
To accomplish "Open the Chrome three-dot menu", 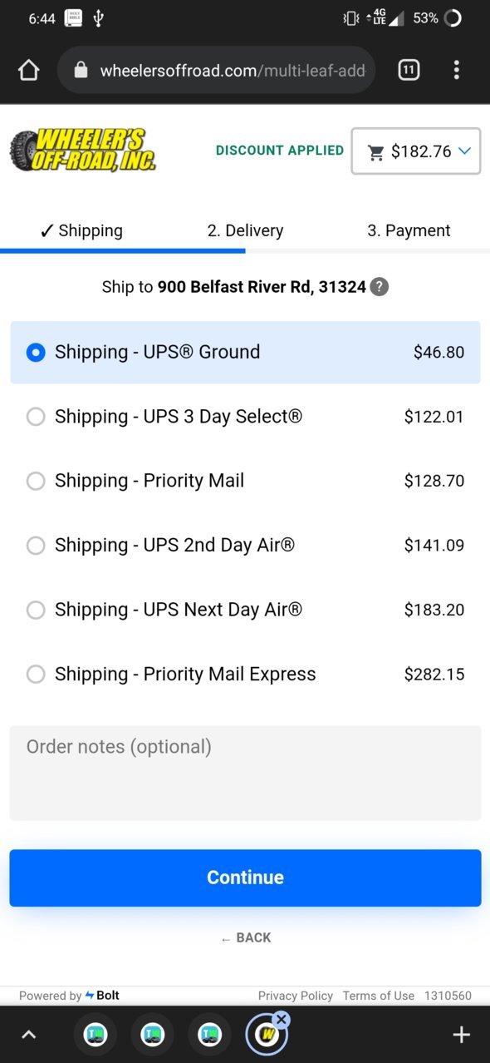I will (456, 71).
